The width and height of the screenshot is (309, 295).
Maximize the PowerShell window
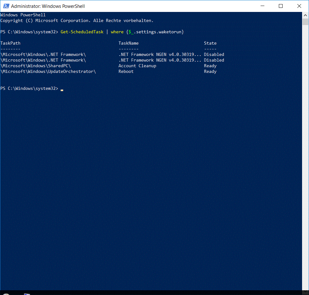click(x=281, y=6)
